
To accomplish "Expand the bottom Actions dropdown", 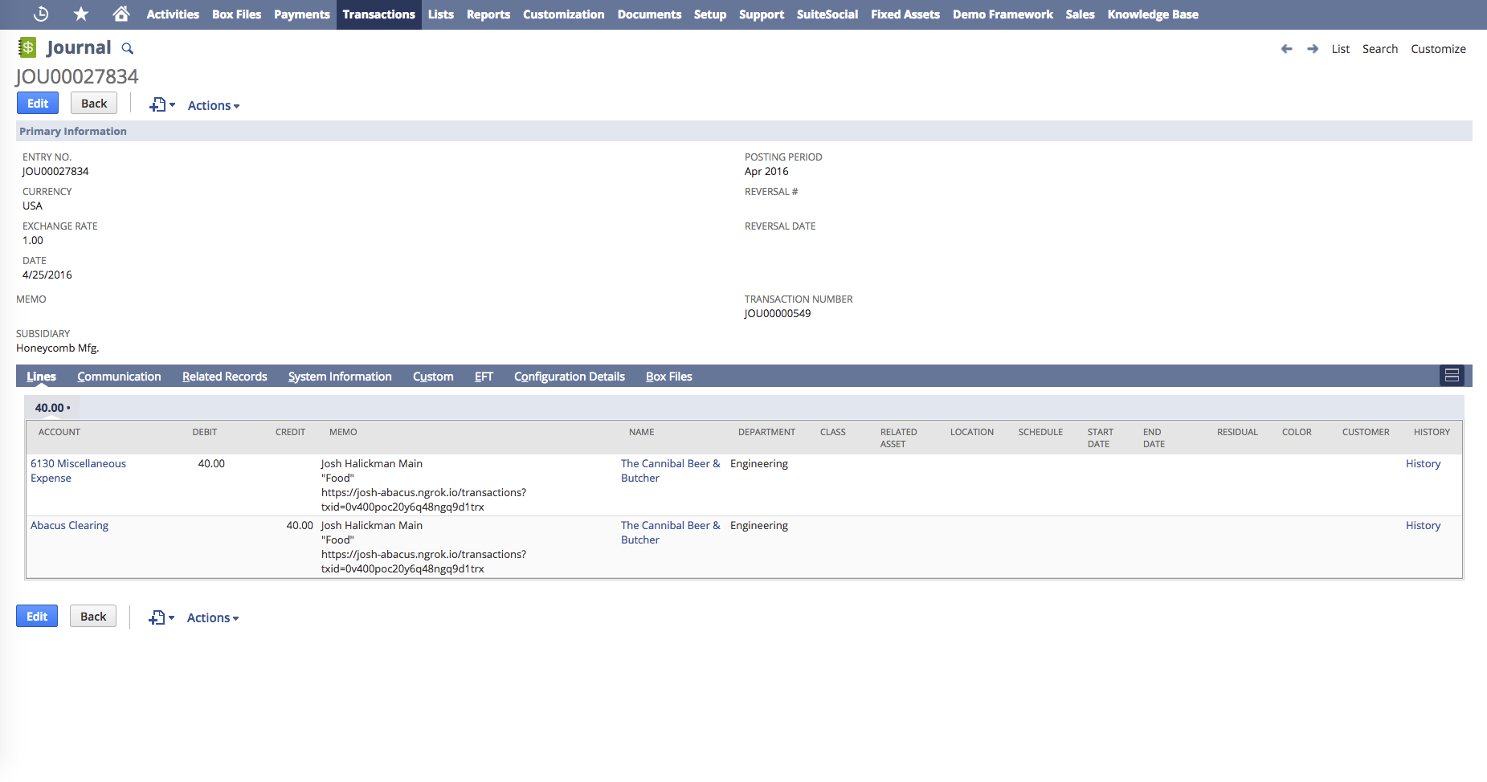I will coord(212,618).
